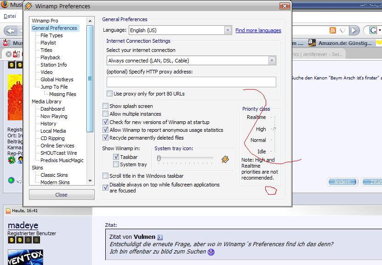Set priority class slider to Idle
The width and height of the screenshot is (382, 265).
[274, 152]
